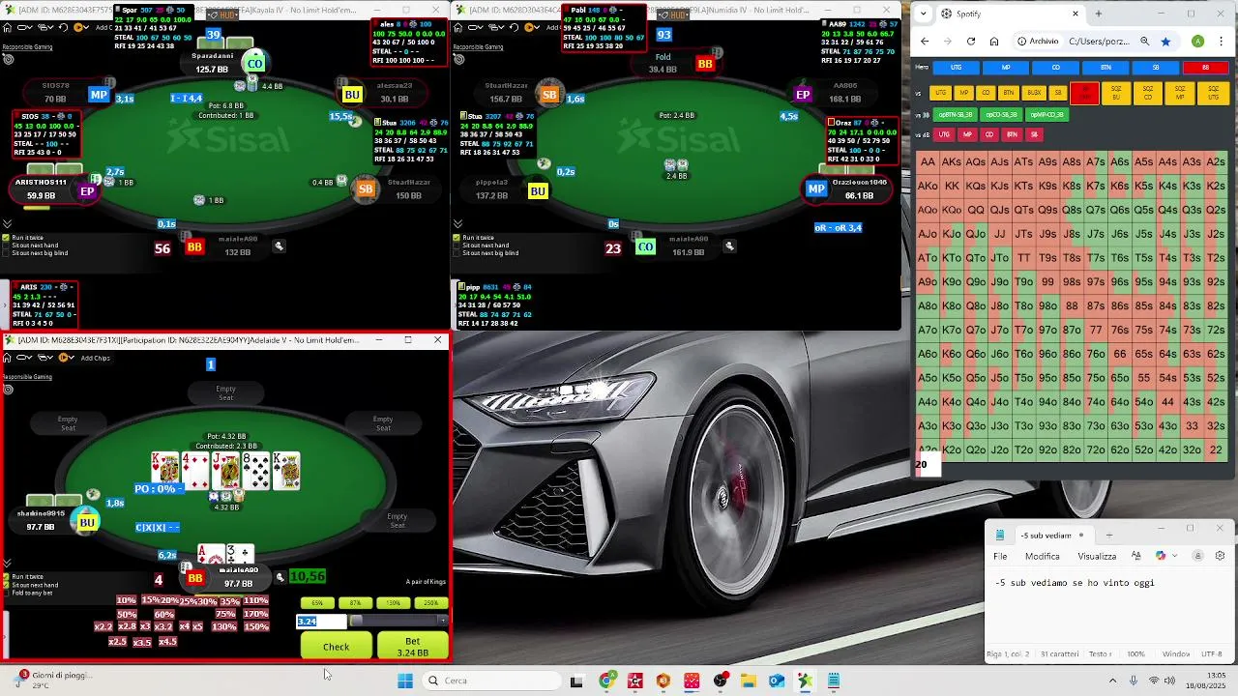Viewport: 1238px width, 696px height.
Task: Close the Spotify browser tab
Action: pos(1076,14)
